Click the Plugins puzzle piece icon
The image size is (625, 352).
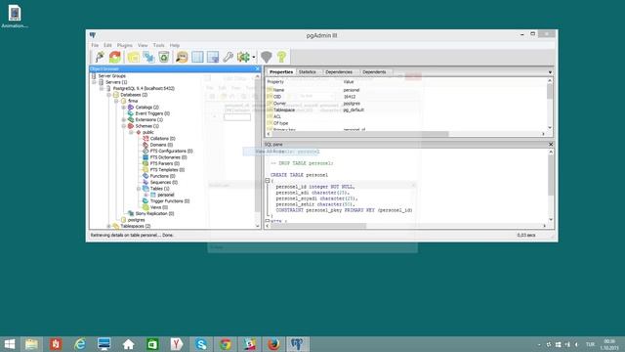tap(243, 57)
